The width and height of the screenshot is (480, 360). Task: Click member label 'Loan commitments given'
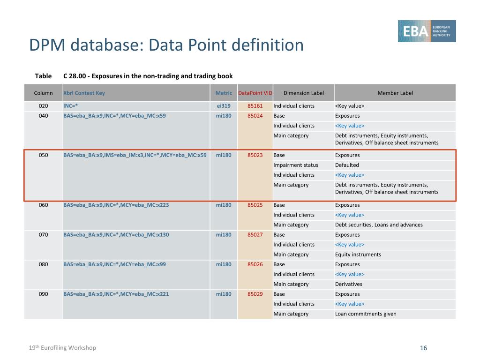click(x=366, y=314)
